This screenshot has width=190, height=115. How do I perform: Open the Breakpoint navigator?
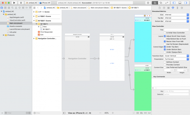(27, 8)
